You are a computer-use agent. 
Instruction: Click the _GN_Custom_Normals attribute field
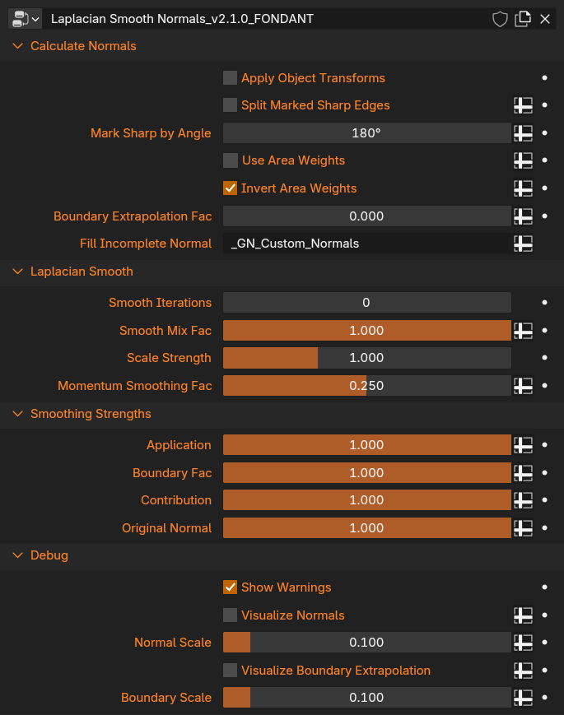click(367, 244)
